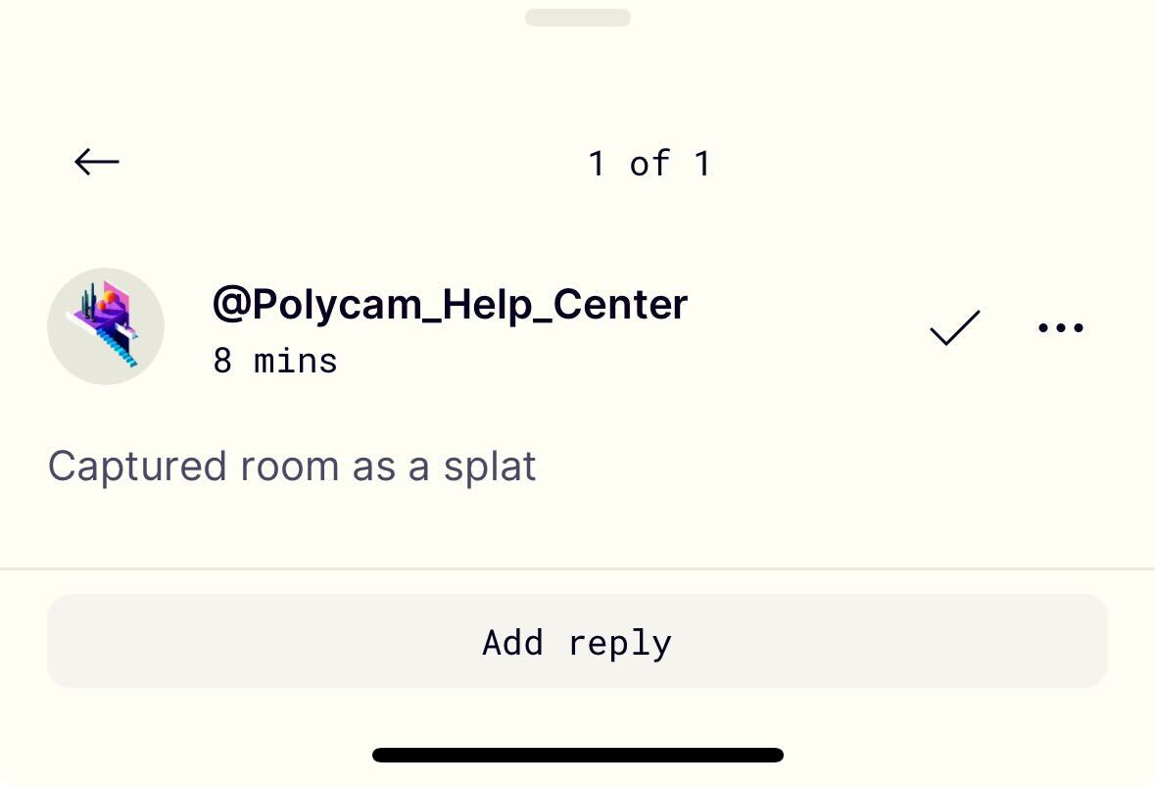Image resolution: width=1155 pixels, height=786 pixels.
Task: Focus the Add reply field
Action: pyautogui.click(x=578, y=641)
